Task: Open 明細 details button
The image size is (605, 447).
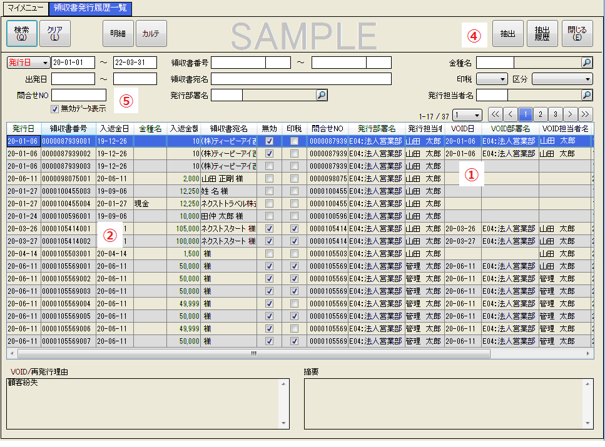Action: tap(118, 34)
